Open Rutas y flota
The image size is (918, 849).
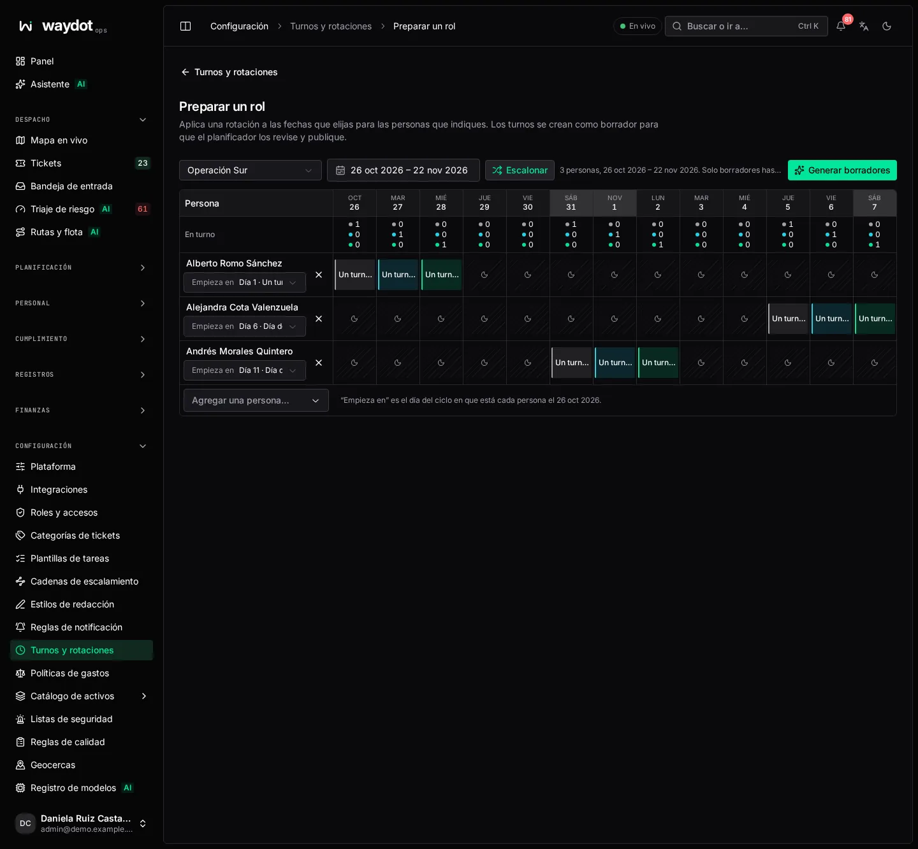coord(82,232)
